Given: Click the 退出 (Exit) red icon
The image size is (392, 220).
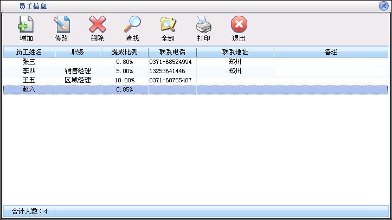Looking at the screenshot, I should (x=239, y=25).
